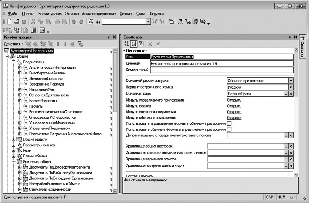309x203 pixels.
Task: Open the Администрирование menu
Action: (100, 13)
